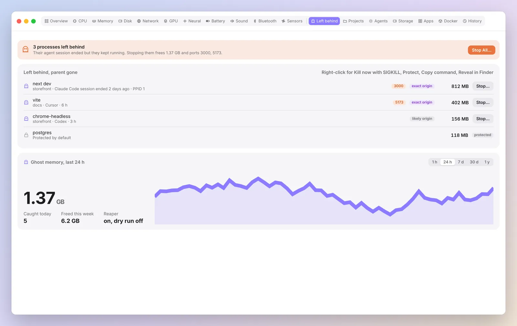Open the Overview tab
This screenshot has width=517, height=326.
pyautogui.click(x=56, y=21)
